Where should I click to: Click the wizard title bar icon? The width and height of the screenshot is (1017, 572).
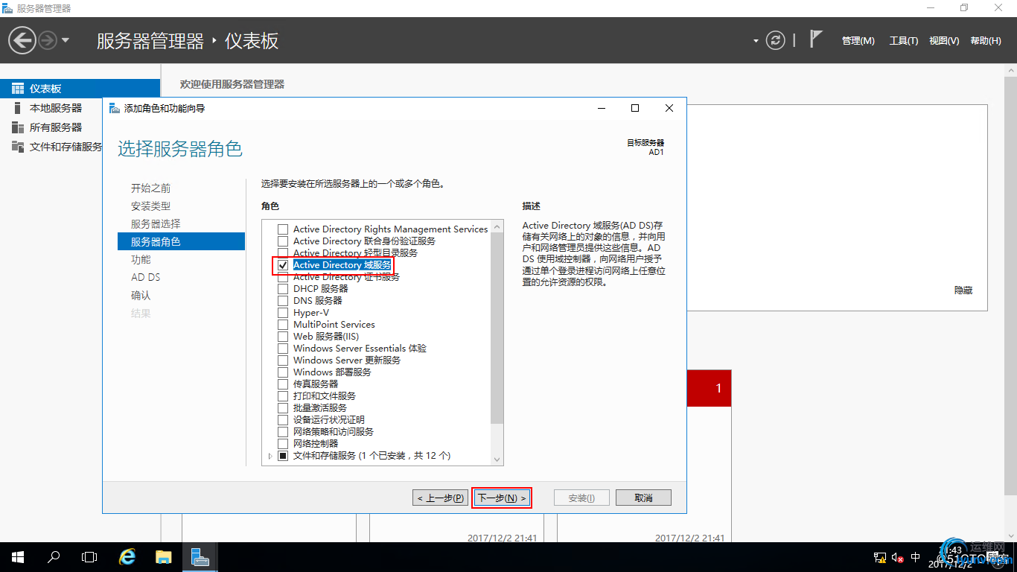click(x=115, y=108)
